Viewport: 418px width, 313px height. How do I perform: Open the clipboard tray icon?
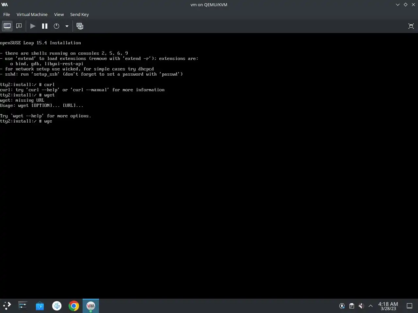pyautogui.click(x=351, y=306)
